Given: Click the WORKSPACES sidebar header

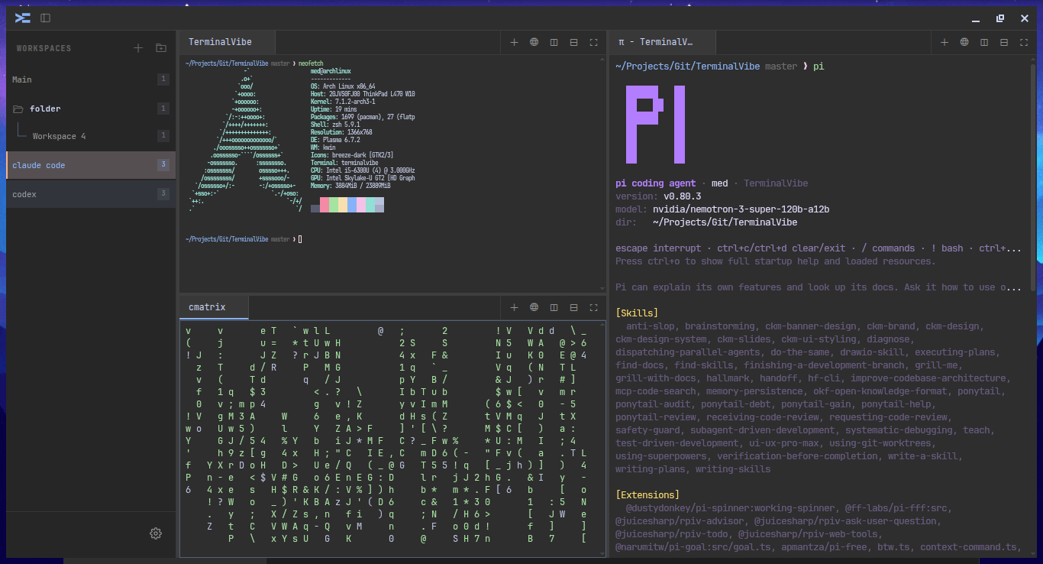Looking at the screenshot, I should pyautogui.click(x=44, y=48).
